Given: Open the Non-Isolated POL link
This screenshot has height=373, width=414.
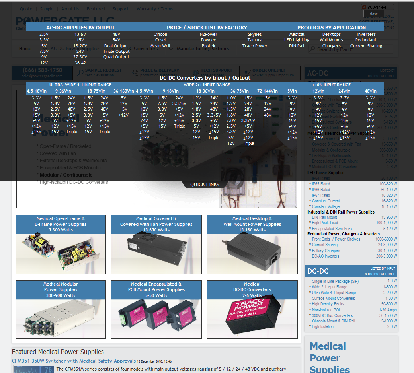Looking at the screenshot, I should pos(326,310).
